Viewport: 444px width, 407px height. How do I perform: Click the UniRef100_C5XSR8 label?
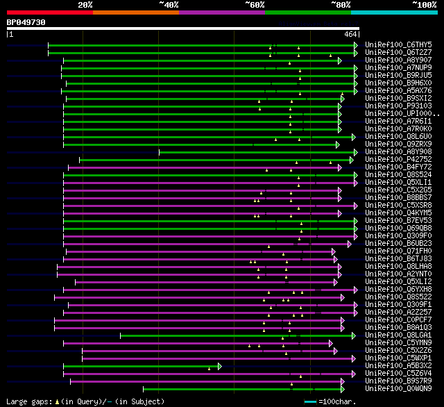[x=398, y=206]
